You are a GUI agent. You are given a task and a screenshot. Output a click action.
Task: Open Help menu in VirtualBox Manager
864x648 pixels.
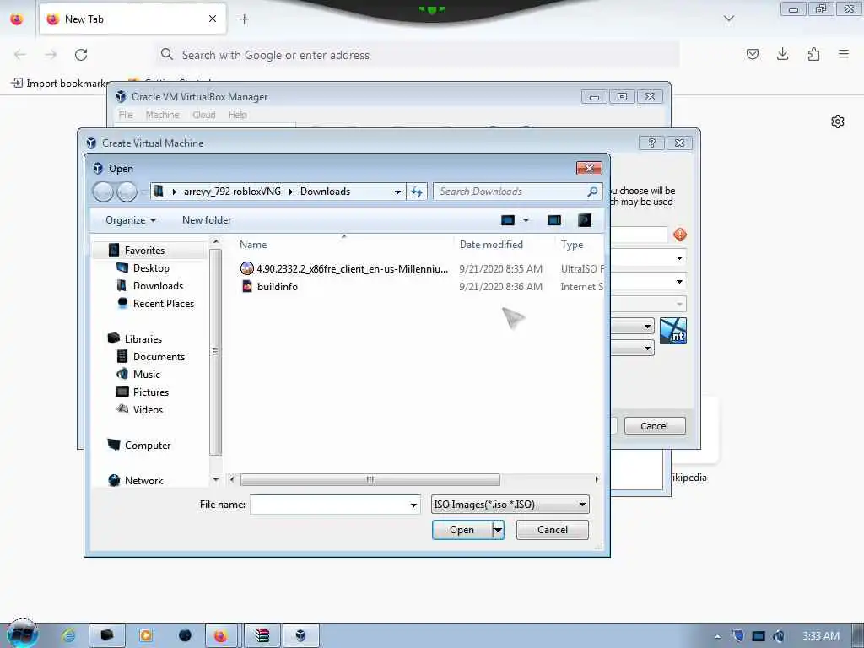[237, 115]
